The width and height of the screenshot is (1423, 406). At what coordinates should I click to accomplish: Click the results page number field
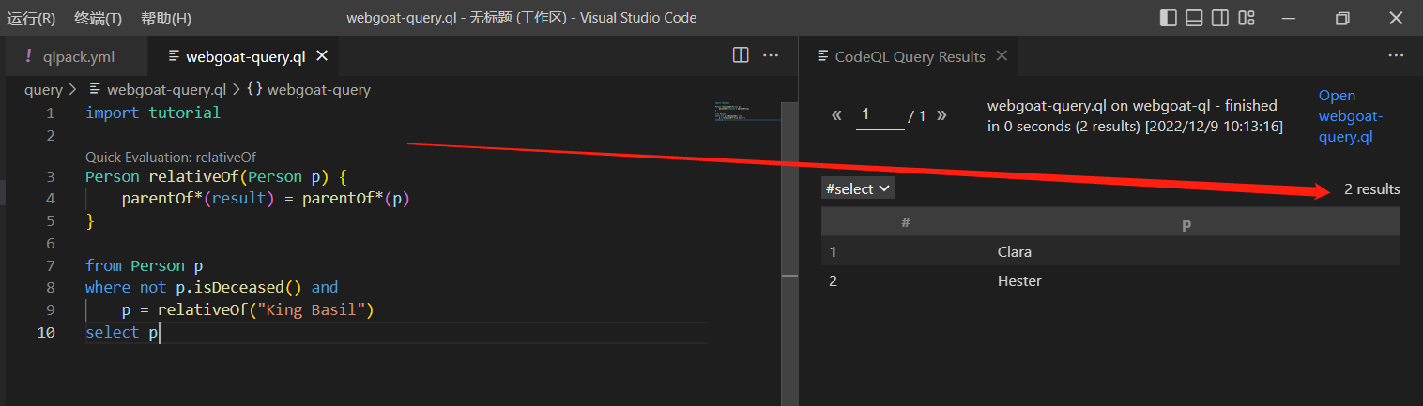click(880, 115)
